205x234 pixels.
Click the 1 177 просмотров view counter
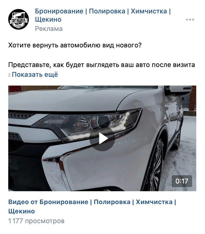(36, 221)
